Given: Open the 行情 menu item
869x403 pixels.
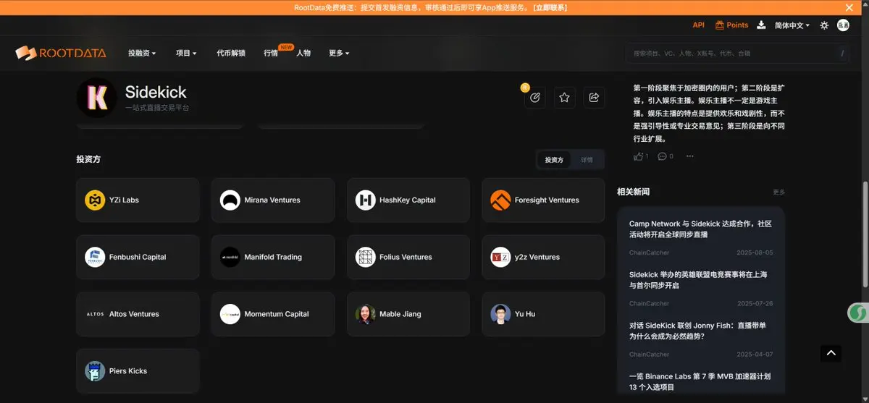Looking at the screenshot, I should pos(271,54).
